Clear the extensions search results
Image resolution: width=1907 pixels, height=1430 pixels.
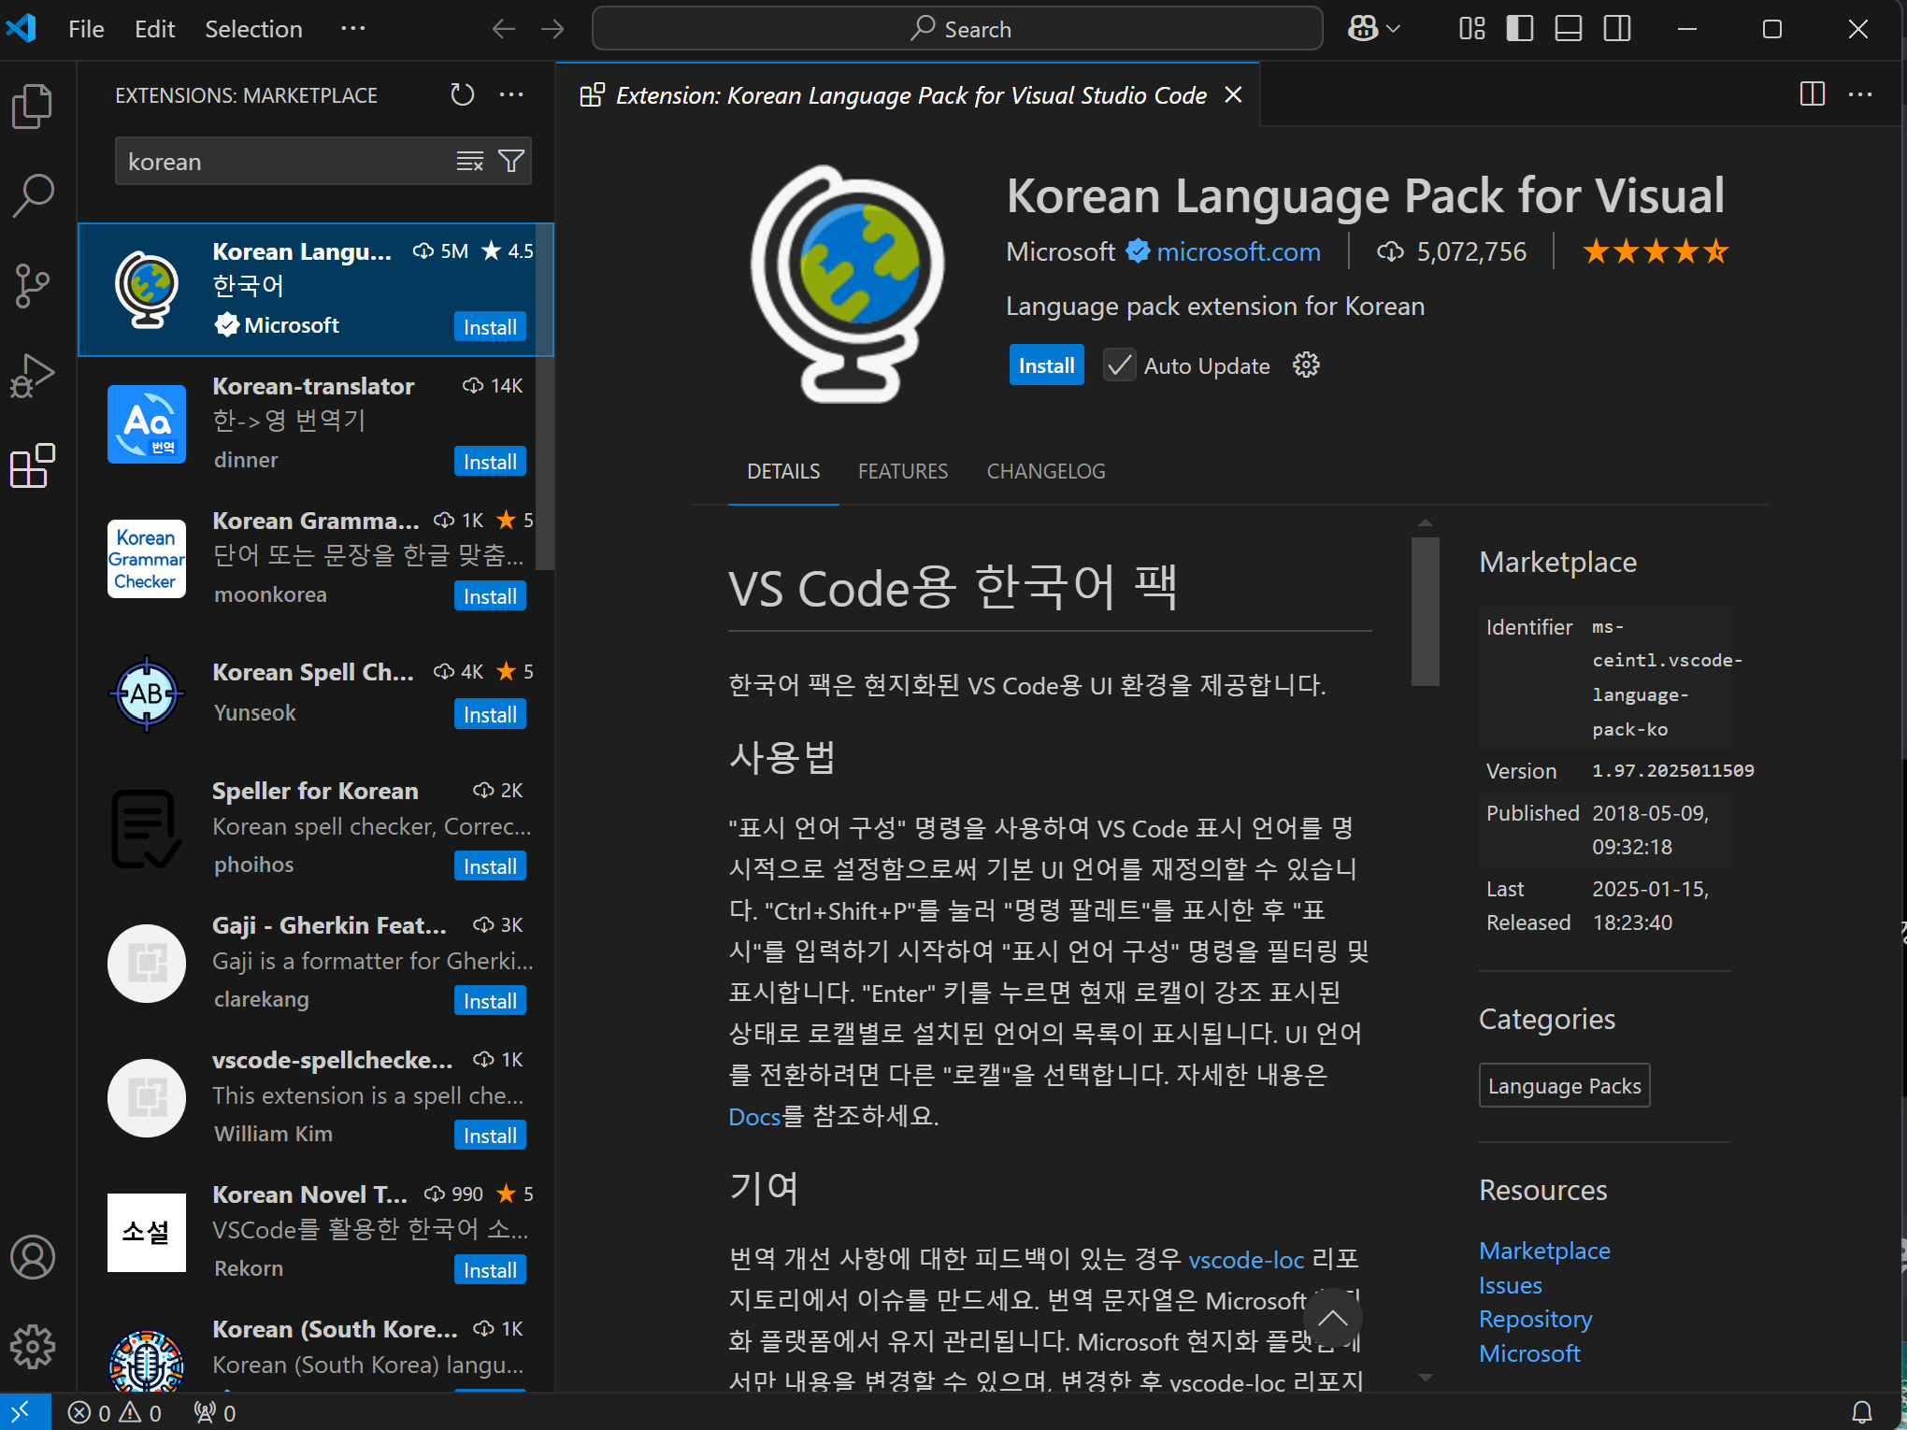470,162
